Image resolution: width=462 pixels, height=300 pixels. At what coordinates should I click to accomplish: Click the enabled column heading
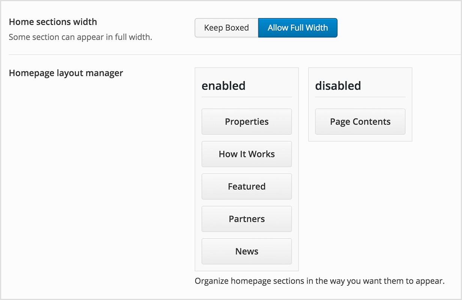click(x=223, y=86)
